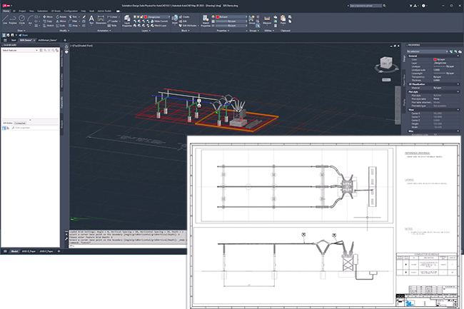Open the Start file tab
The width and height of the screenshot is (464, 309).
click(12, 40)
